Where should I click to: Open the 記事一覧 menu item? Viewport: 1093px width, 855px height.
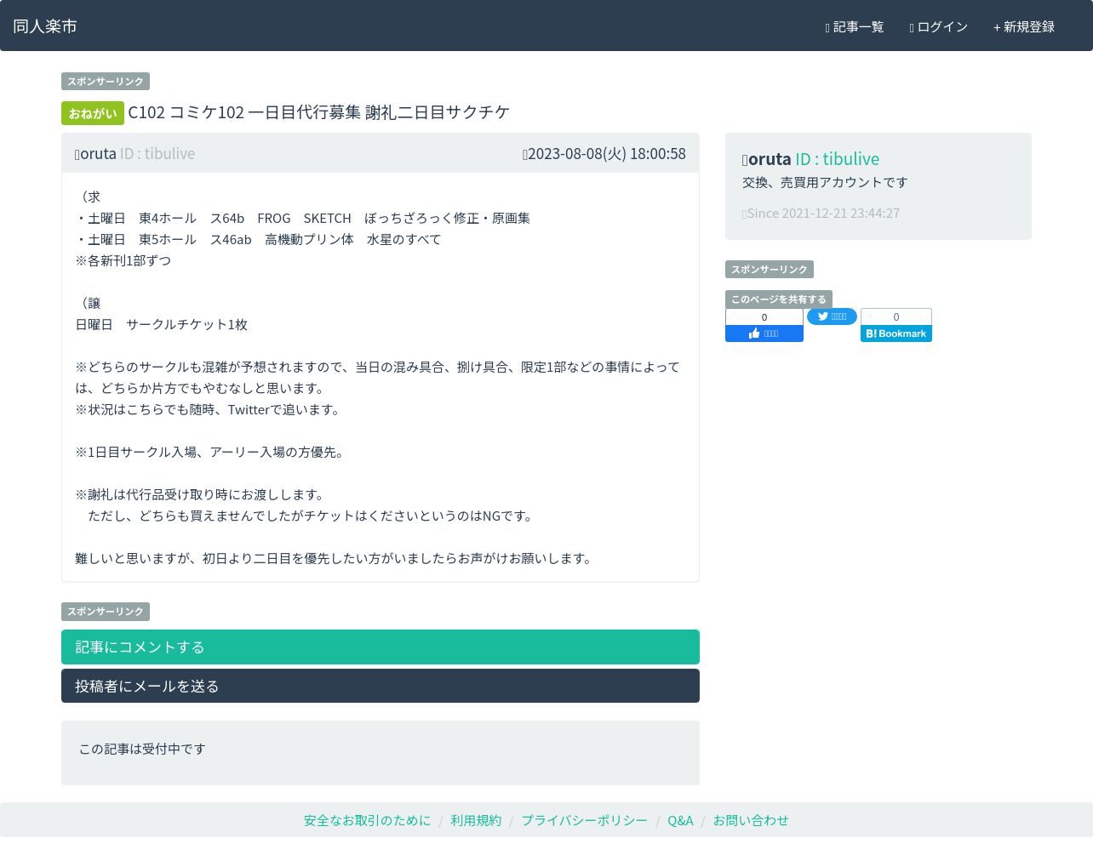(x=855, y=27)
